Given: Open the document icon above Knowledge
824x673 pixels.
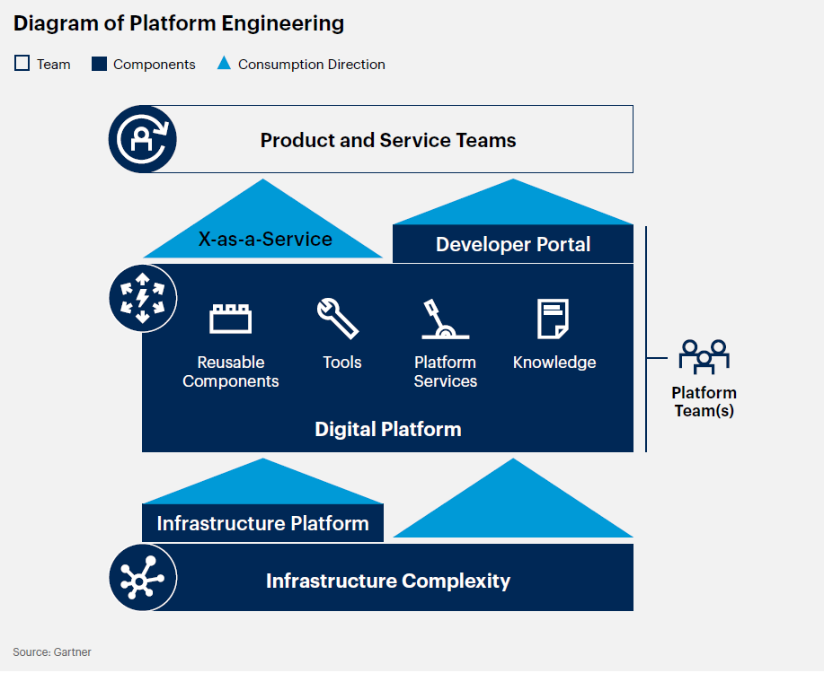Looking at the screenshot, I should 554,316.
